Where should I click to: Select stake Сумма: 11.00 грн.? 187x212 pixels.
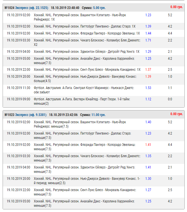pos(93,115)
